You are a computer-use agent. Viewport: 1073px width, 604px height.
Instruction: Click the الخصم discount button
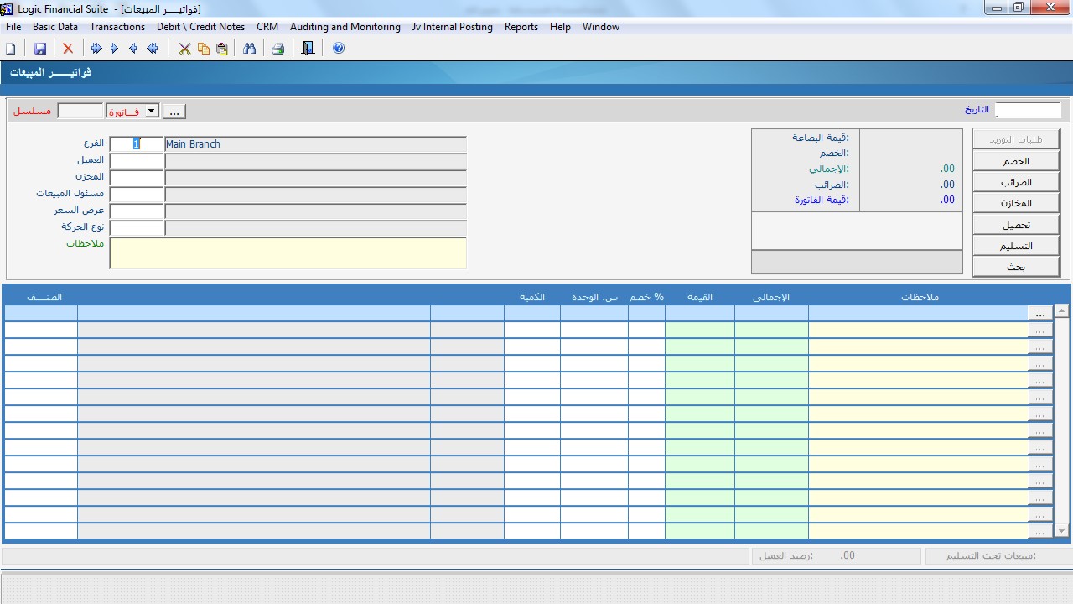coord(1016,161)
